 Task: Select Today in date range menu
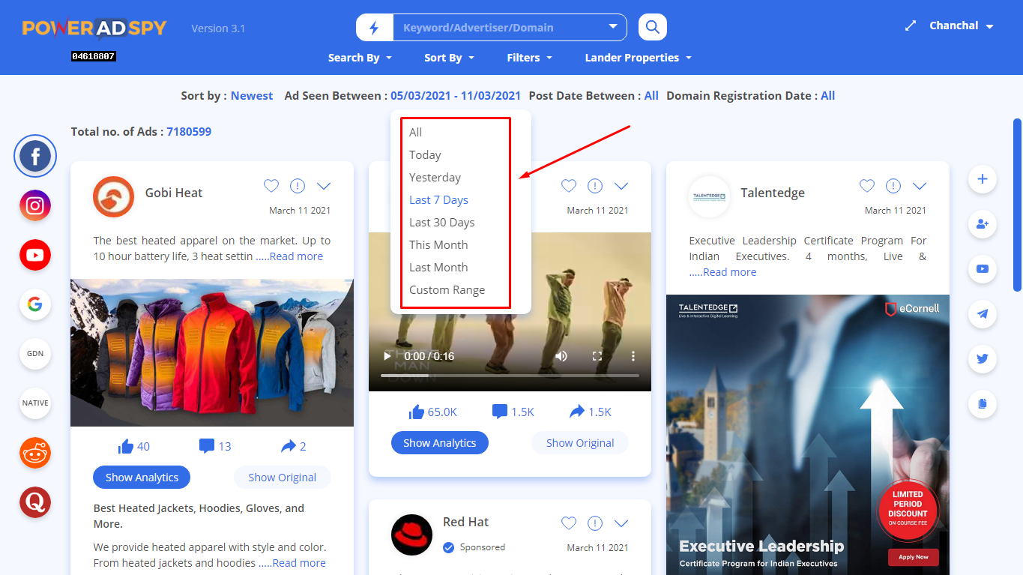pos(425,155)
